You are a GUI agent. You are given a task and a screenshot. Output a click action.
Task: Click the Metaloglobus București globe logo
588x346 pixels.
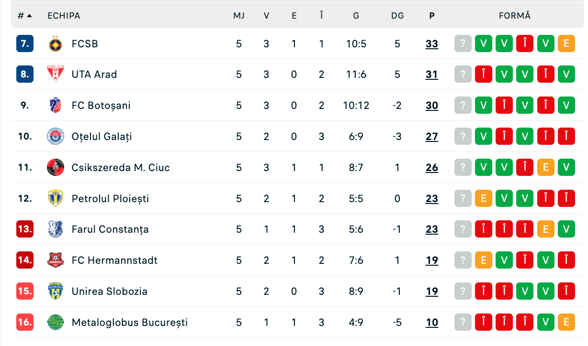click(56, 322)
